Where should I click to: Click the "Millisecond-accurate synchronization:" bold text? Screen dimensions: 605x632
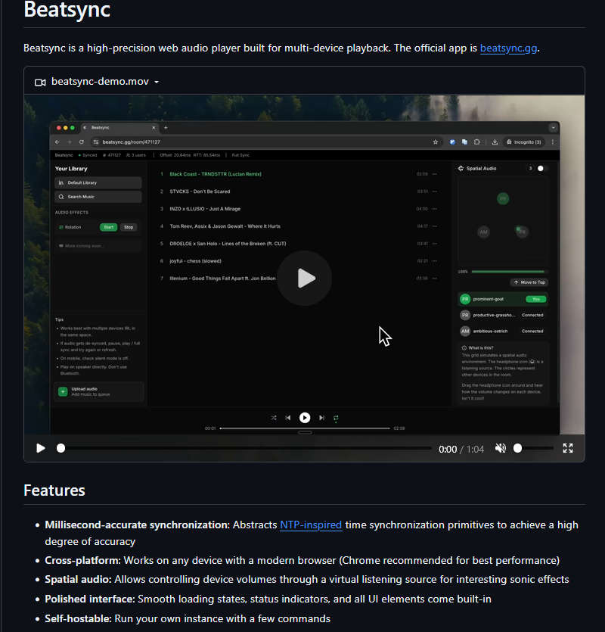pos(137,525)
